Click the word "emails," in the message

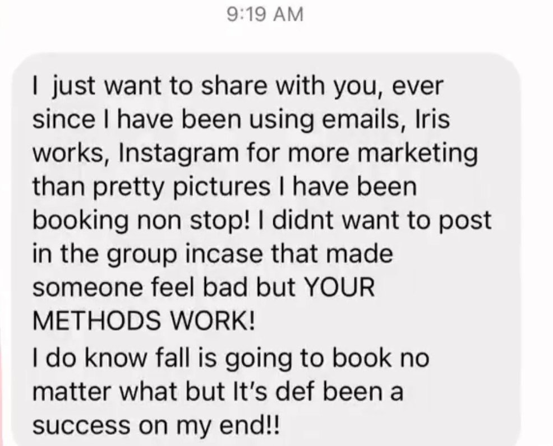pos(364,120)
